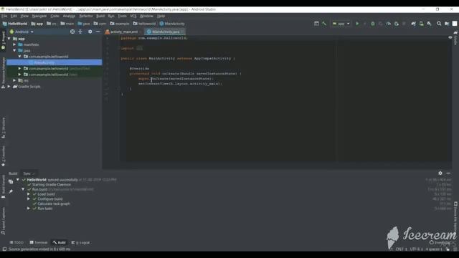This screenshot has width=459, height=258.
Task: Click the helloworld breadcrumb folder
Action: tap(144, 24)
